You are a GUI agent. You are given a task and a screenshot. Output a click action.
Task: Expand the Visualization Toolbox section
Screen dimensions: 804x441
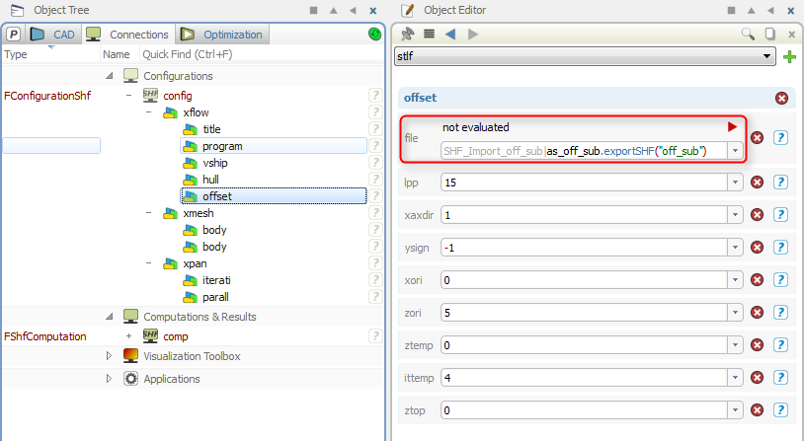point(109,356)
